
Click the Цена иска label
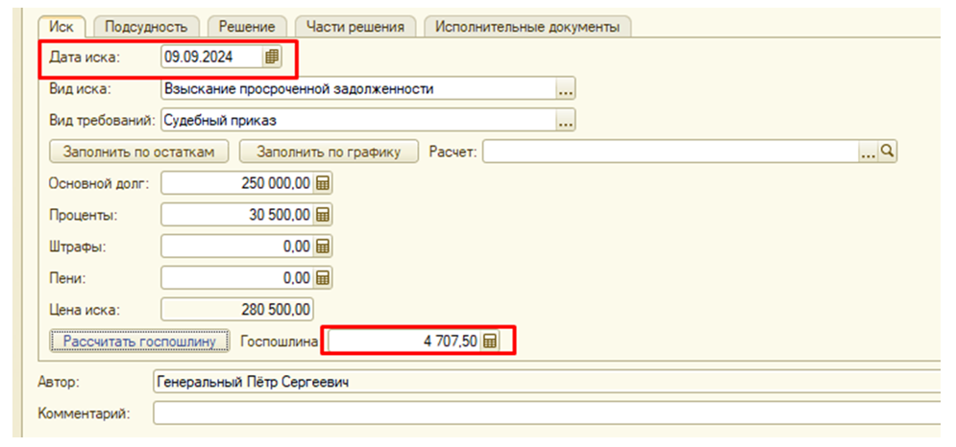(85, 310)
